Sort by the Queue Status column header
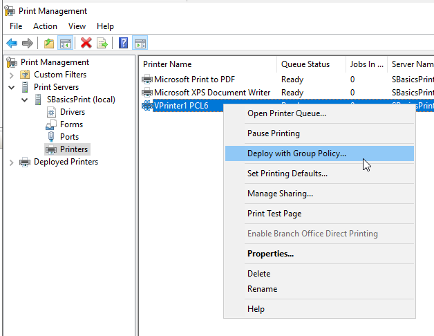 click(x=311, y=64)
